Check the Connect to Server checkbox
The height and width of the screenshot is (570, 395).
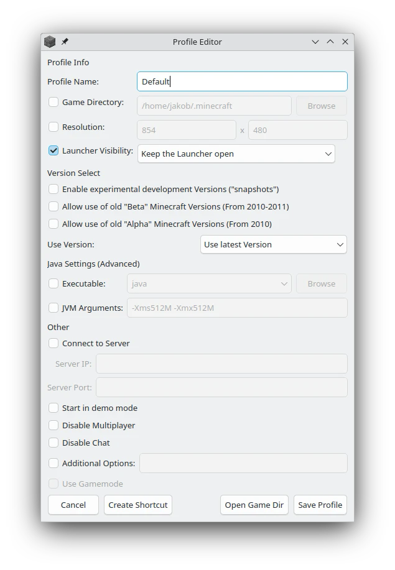(x=53, y=343)
